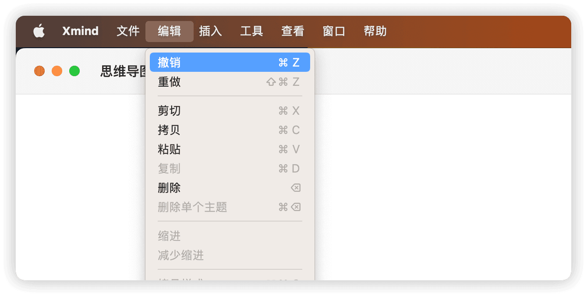Open the 工具 (Tools) menu
Image resolution: width=587 pixels, height=296 pixels.
coord(252,31)
